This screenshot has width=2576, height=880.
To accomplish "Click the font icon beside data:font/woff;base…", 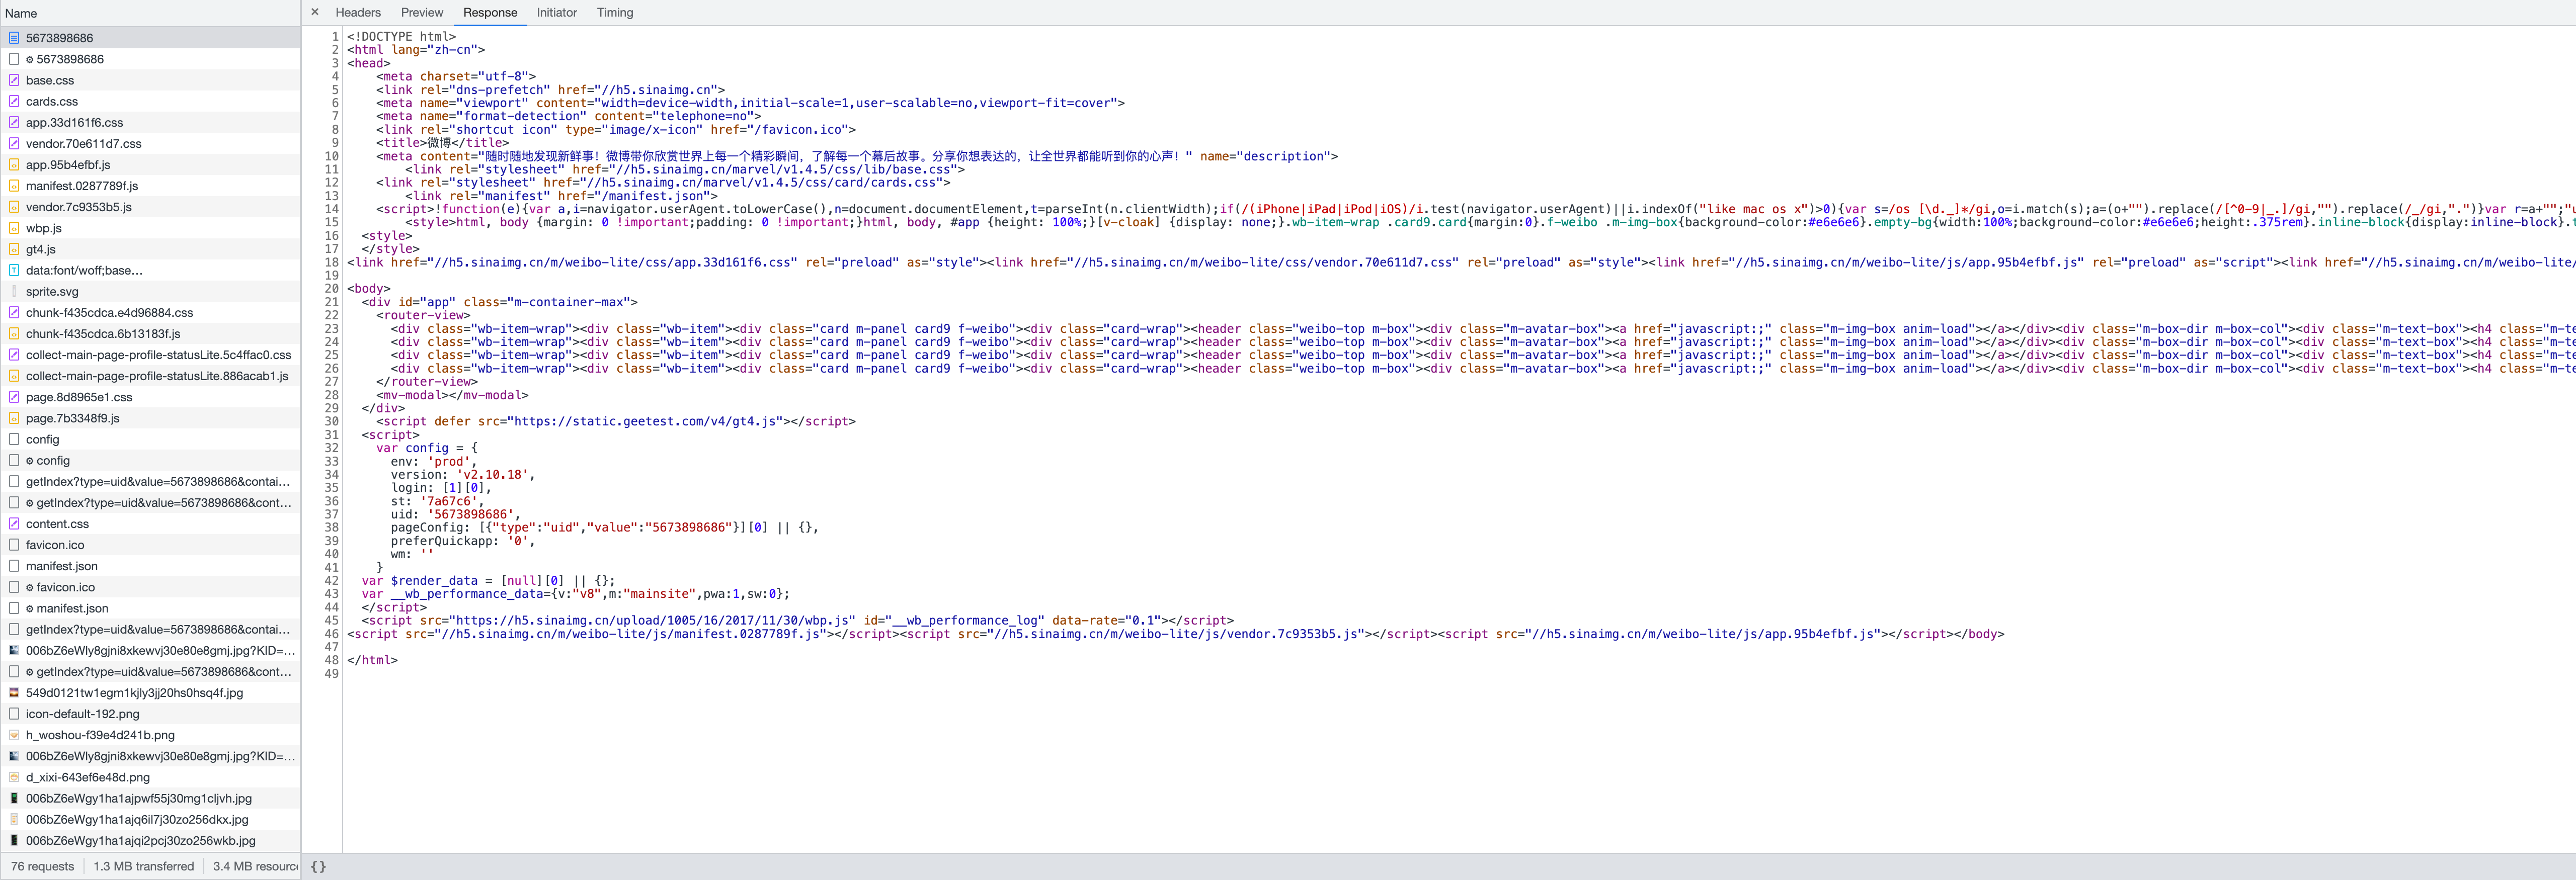I will pos(14,270).
